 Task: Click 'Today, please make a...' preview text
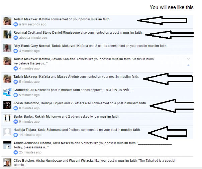click(31, 147)
